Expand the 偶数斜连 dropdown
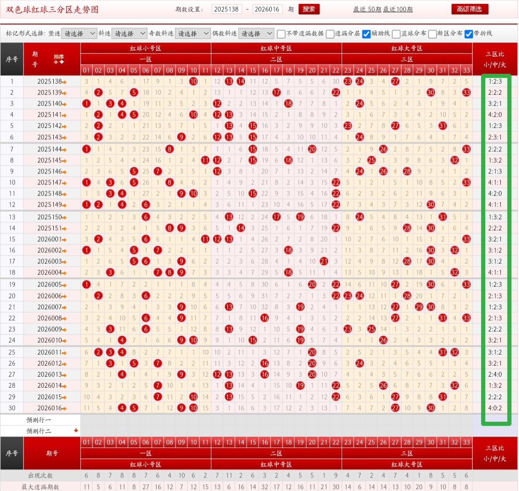Image resolution: width=519 pixels, height=491 pixels. point(256,34)
